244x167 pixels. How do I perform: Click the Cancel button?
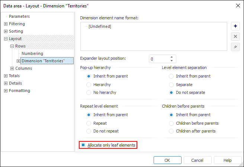(197, 160)
